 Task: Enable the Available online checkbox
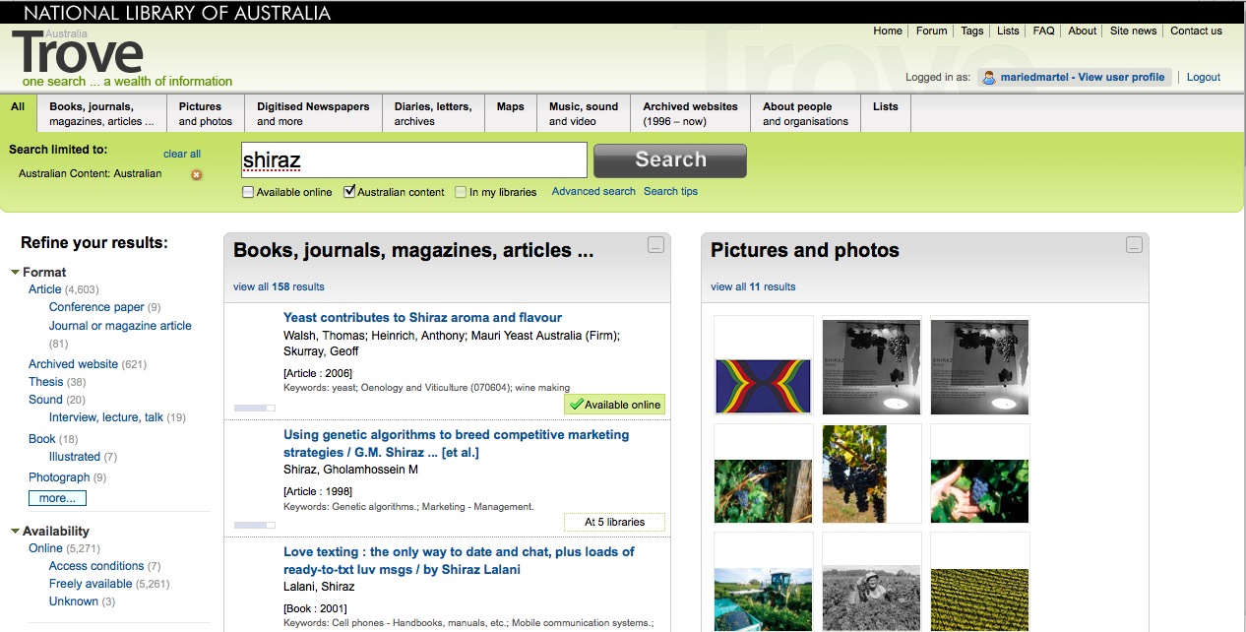(248, 192)
